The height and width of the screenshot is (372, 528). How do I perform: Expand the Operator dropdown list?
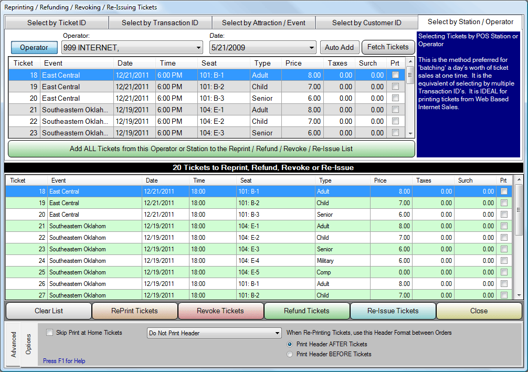198,48
